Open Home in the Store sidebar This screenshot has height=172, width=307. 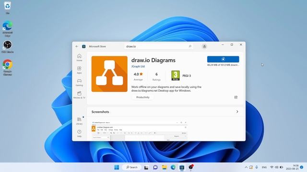coord(79,57)
